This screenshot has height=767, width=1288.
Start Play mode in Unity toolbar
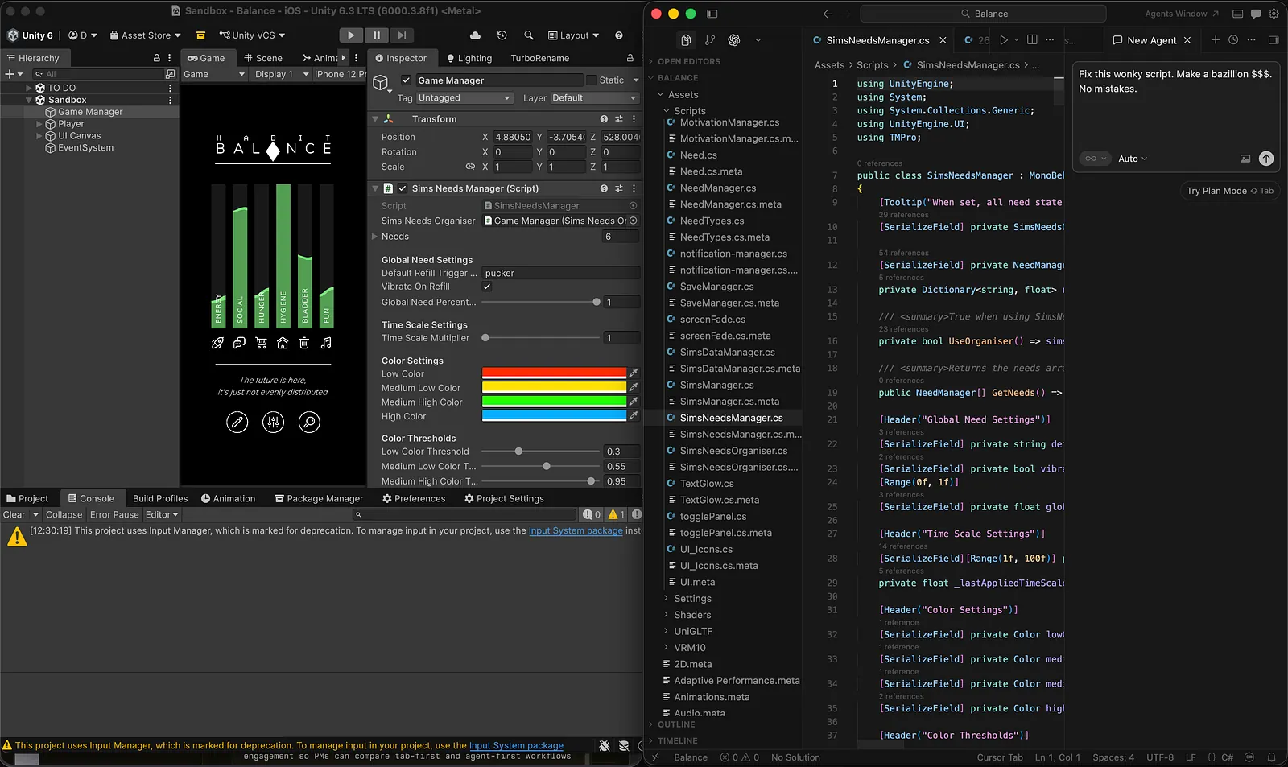(x=351, y=35)
